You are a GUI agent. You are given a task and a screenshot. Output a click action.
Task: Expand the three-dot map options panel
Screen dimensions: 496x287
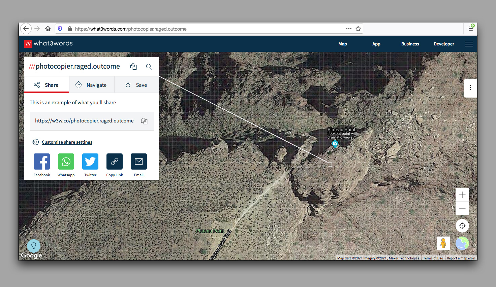pyautogui.click(x=470, y=88)
